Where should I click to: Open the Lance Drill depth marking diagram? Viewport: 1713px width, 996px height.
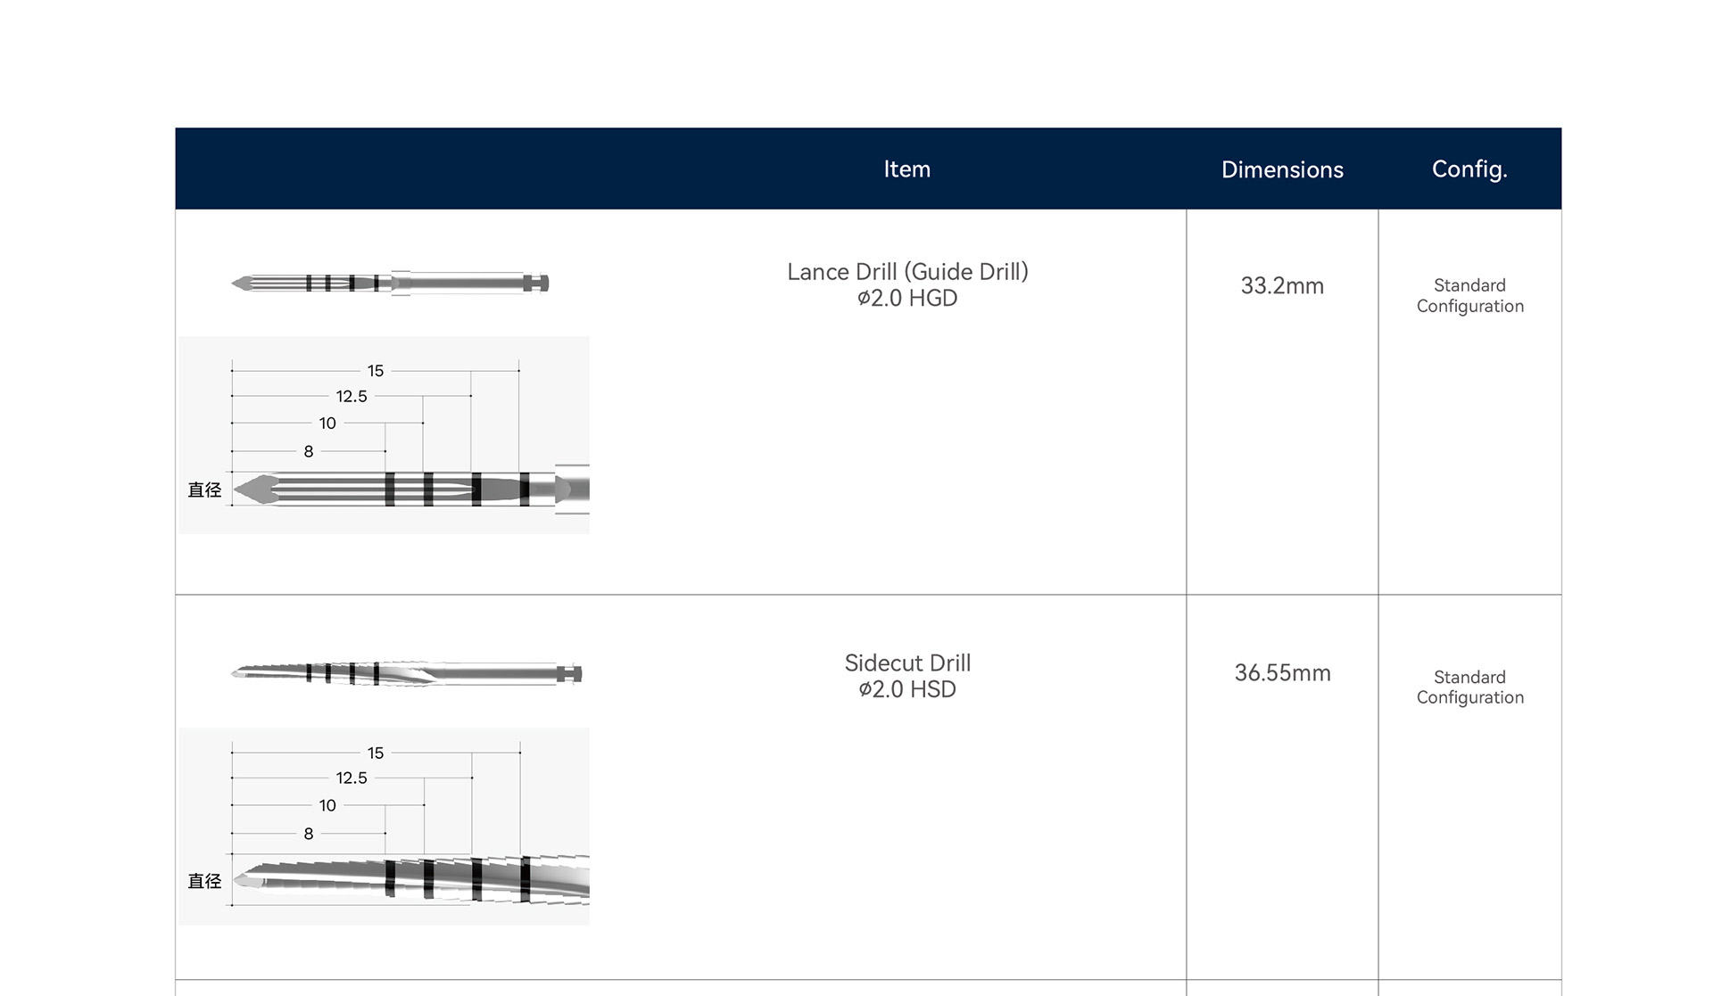tap(385, 435)
